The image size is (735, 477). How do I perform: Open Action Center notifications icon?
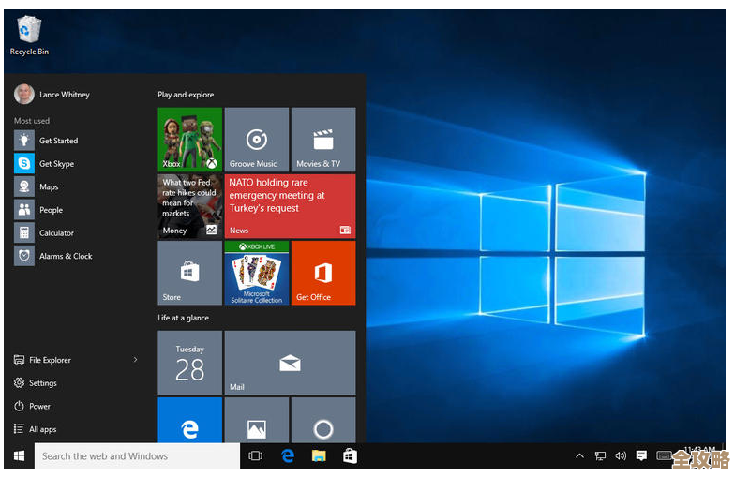641,455
